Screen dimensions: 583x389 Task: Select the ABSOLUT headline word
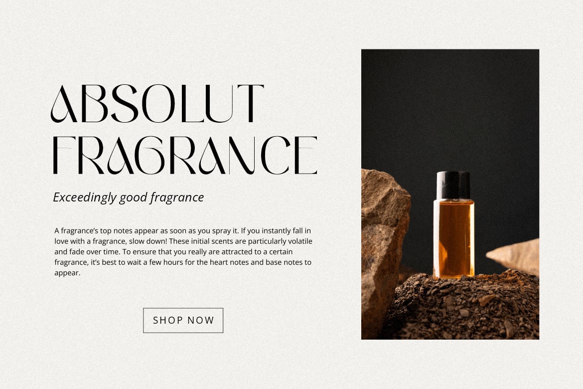[157, 104]
